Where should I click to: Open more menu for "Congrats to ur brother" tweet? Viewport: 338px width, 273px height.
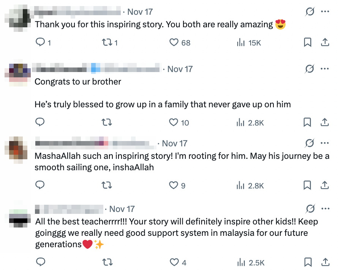pyautogui.click(x=325, y=69)
